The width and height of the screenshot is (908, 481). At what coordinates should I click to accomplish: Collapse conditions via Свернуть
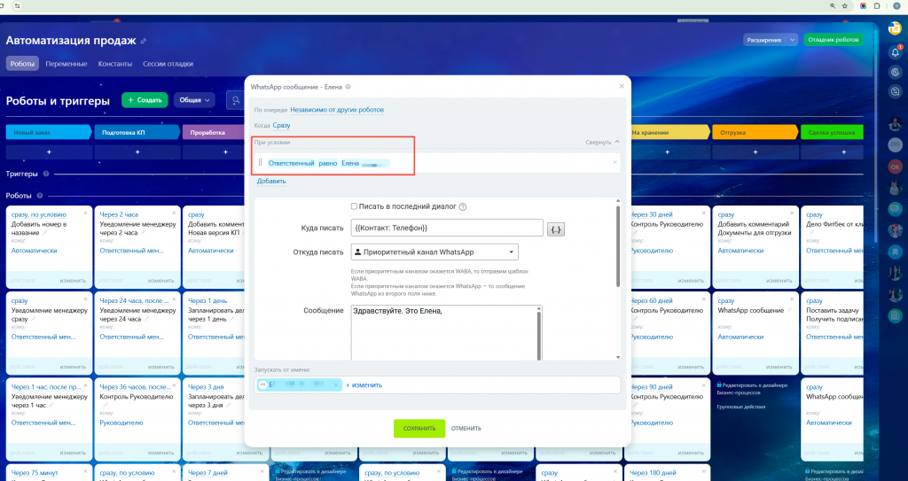(x=602, y=142)
